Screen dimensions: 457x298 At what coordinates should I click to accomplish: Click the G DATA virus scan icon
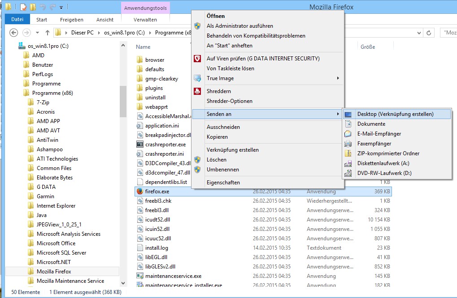point(197,59)
